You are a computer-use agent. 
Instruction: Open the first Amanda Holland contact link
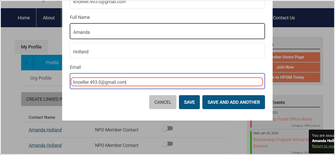tap(45, 130)
